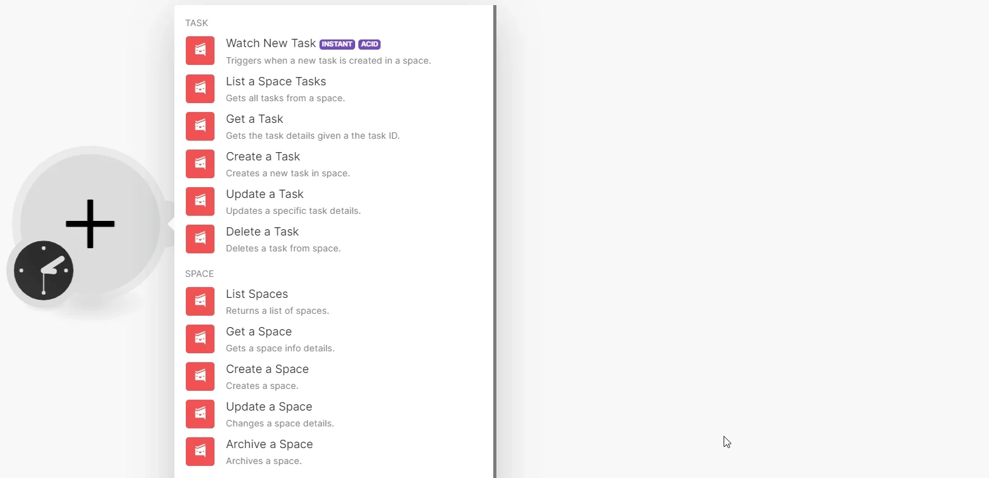Click the Update a Task module icon
The image size is (989, 478).
click(200, 201)
